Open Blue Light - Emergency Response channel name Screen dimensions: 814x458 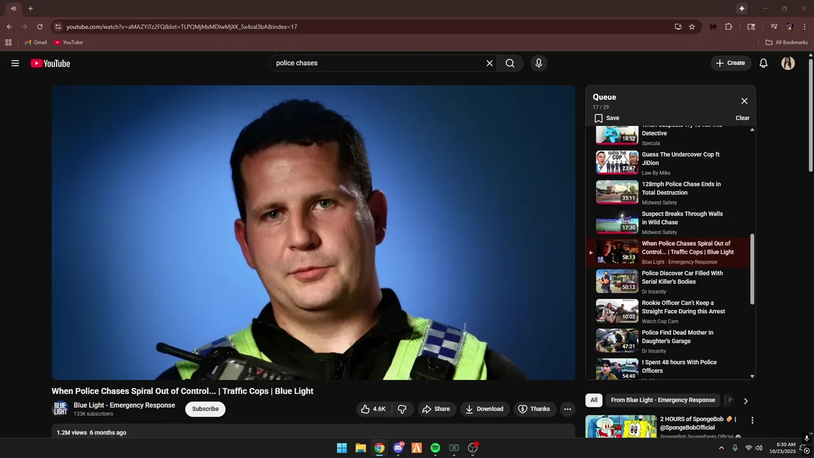pos(125,405)
